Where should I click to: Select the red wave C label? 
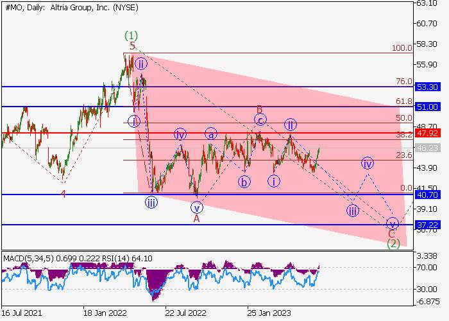pyautogui.click(x=392, y=234)
